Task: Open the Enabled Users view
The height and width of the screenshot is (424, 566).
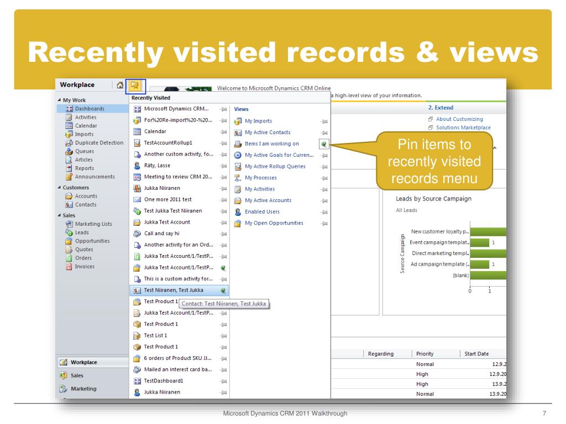Action: coord(262,211)
